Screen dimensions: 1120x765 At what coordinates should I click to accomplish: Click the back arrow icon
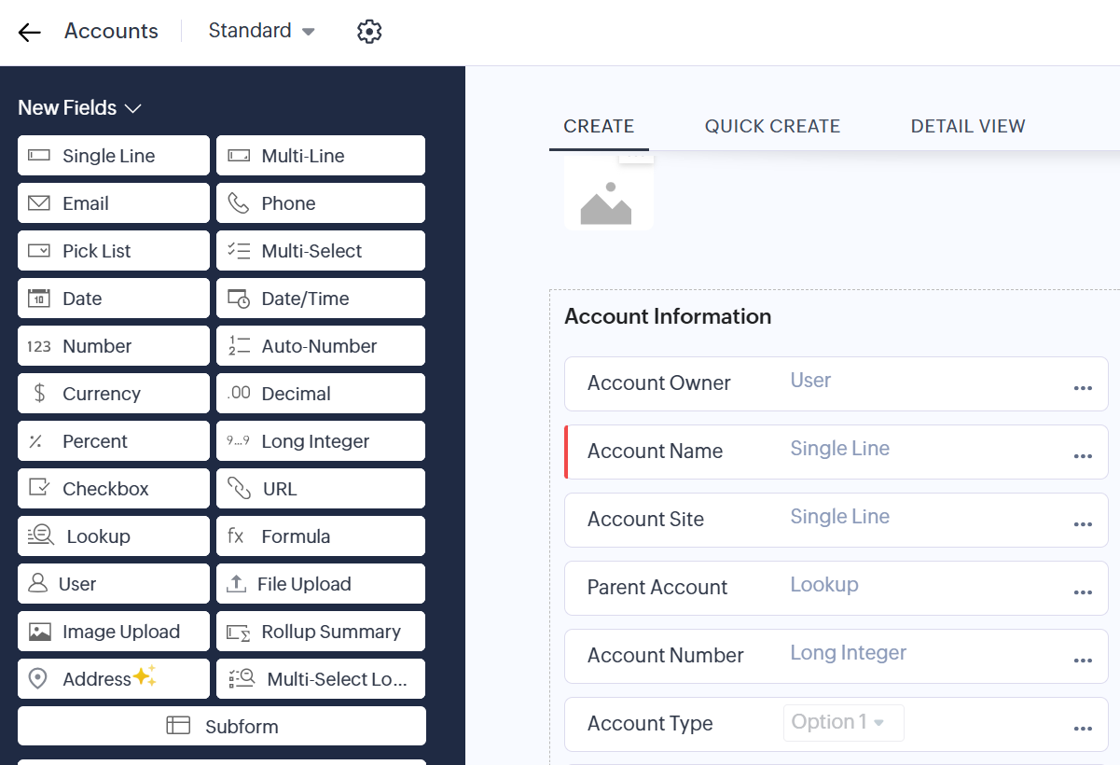point(30,32)
